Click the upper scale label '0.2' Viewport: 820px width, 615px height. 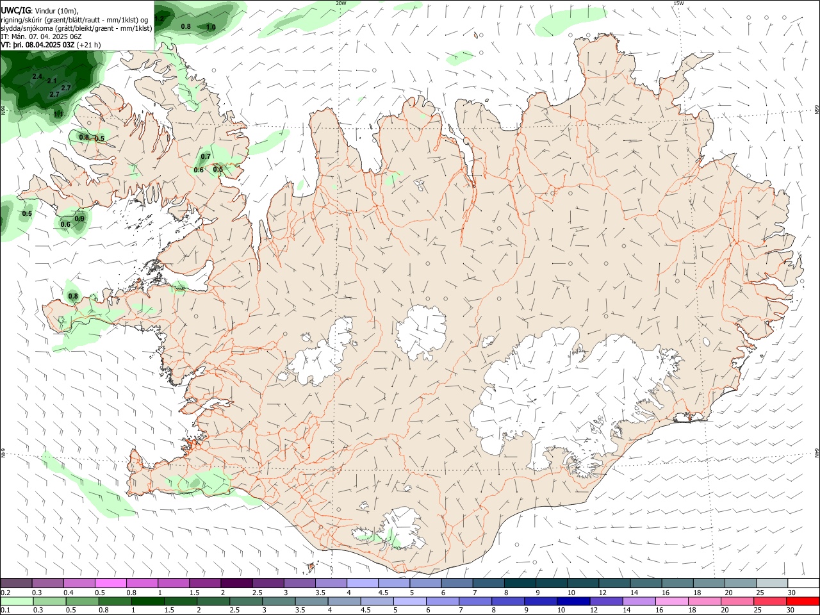(x=5, y=593)
